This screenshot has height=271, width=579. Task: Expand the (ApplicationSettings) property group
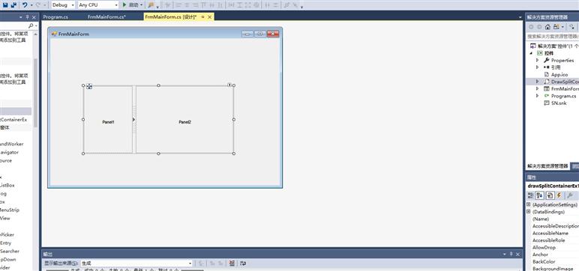point(529,204)
